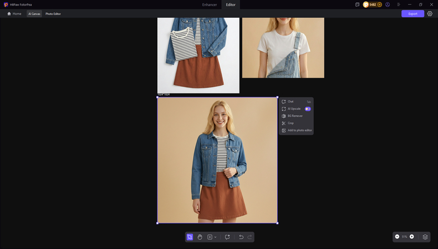This screenshot has height=249, width=438.
Task: Open the hamburger main menu icon
Action: [399, 4]
